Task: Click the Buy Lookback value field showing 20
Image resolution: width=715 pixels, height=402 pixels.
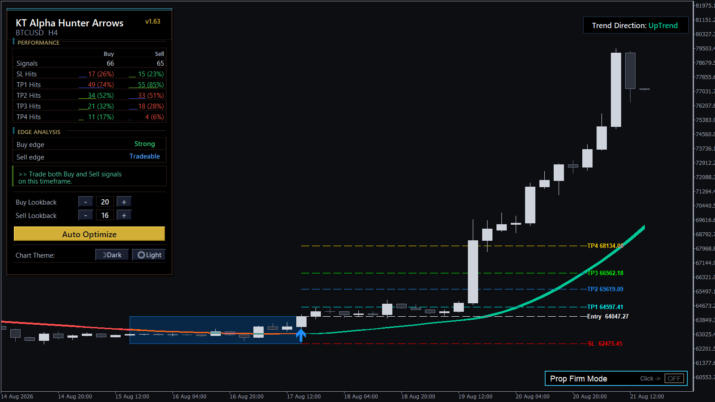Action: click(105, 202)
